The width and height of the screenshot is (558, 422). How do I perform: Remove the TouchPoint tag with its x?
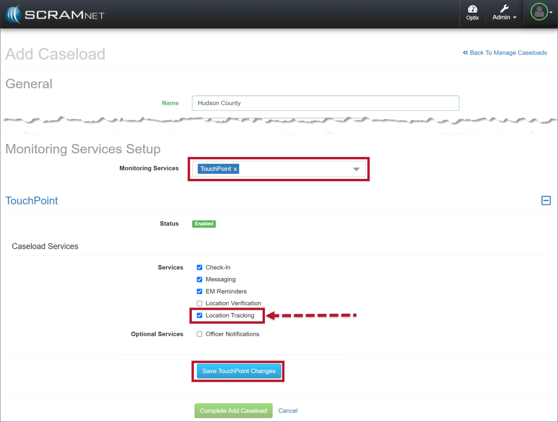click(x=235, y=169)
